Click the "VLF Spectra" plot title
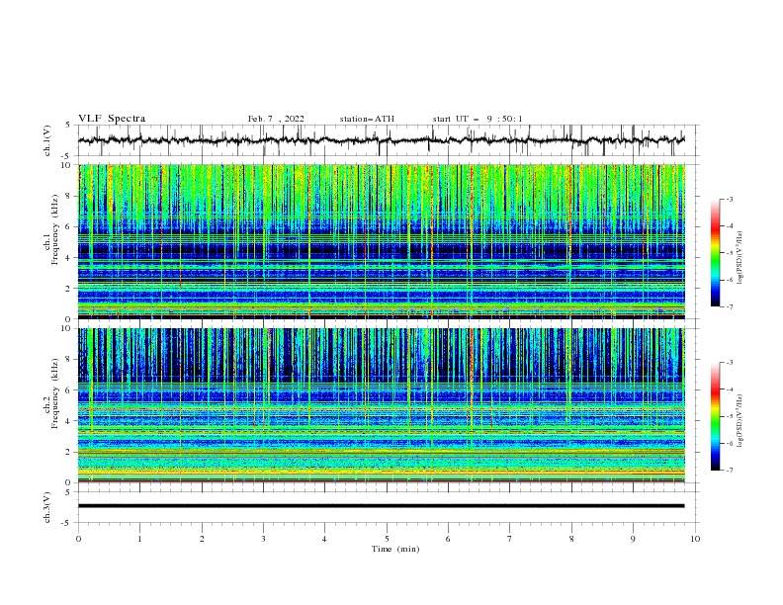Viewport: 783px width, 605px height. point(112,119)
